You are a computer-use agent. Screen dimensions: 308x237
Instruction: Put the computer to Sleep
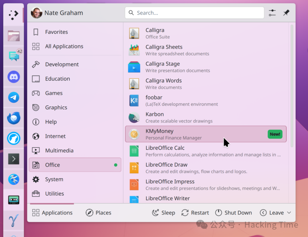[x=163, y=213]
